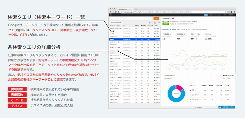245x118 pixels.
Task: Open the /archives/543 landing page link
Action: [168, 78]
